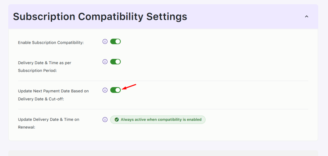Toggle Delivery Date & Time as per Subscription Period
328x156 pixels.
point(115,62)
